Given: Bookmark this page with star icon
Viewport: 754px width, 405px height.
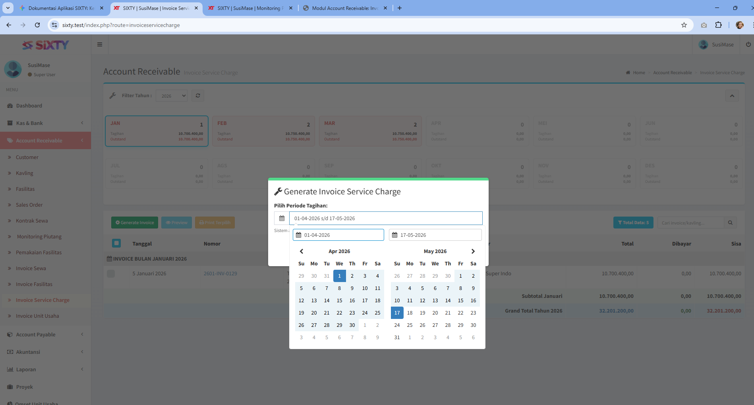Looking at the screenshot, I should 684,25.
